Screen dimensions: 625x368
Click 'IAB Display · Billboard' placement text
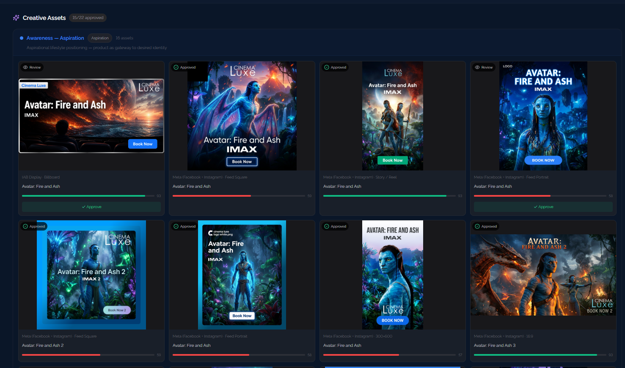[x=41, y=177]
